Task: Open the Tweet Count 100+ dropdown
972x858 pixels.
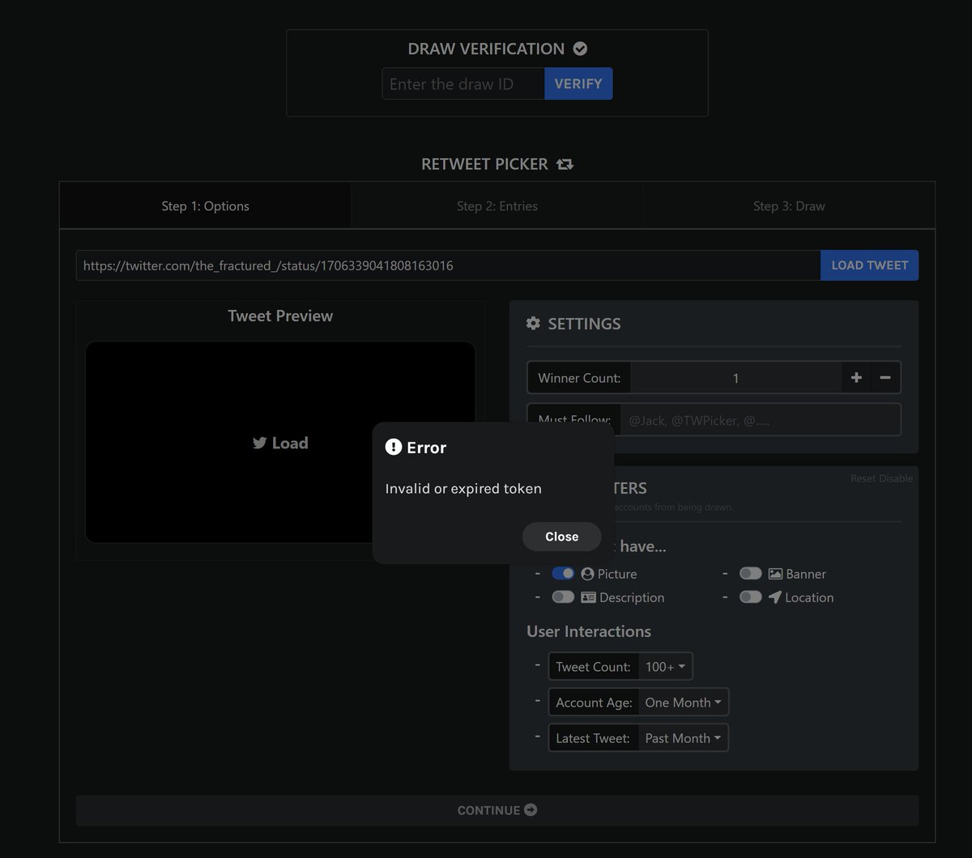Action: [665, 666]
